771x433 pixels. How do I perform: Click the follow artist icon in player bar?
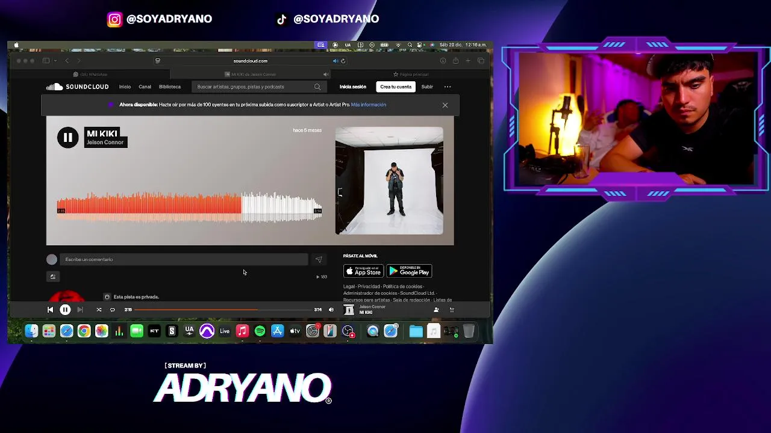pyautogui.click(x=436, y=310)
